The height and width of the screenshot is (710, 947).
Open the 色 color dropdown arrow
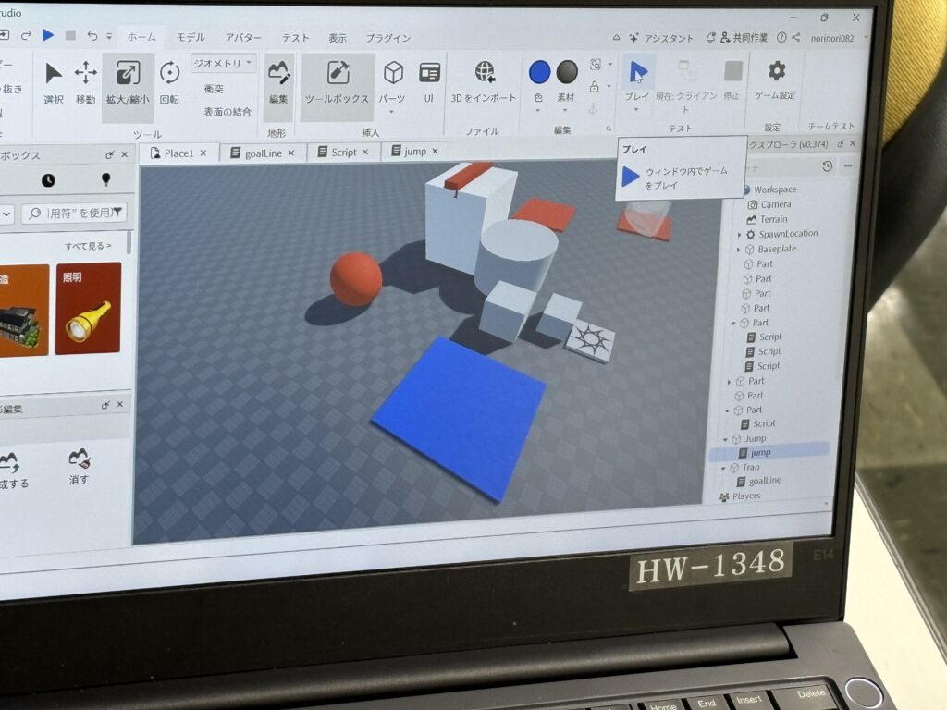(x=537, y=111)
